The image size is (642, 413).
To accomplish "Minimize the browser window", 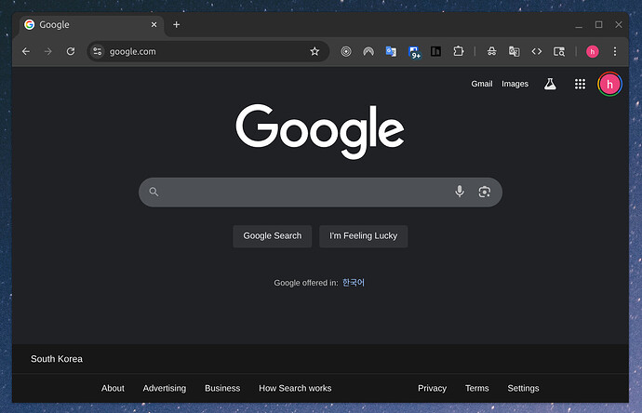I will point(579,25).
